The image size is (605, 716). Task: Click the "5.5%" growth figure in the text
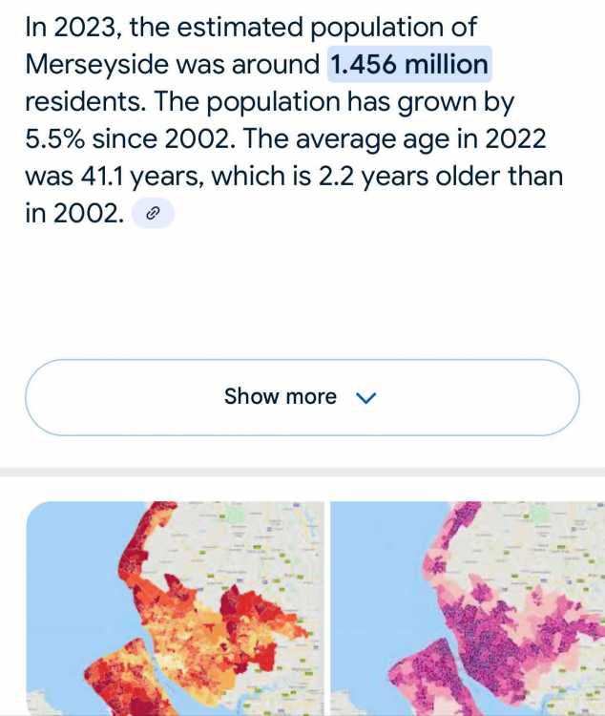pos(54,140)
